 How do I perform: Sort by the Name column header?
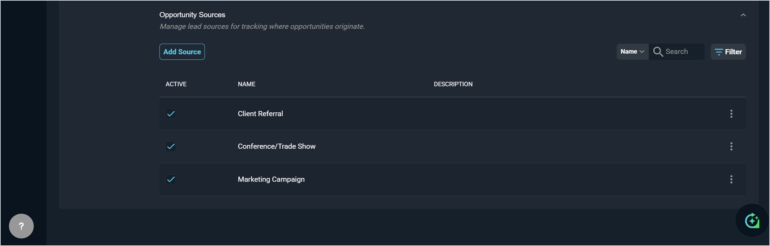point(247,84)
